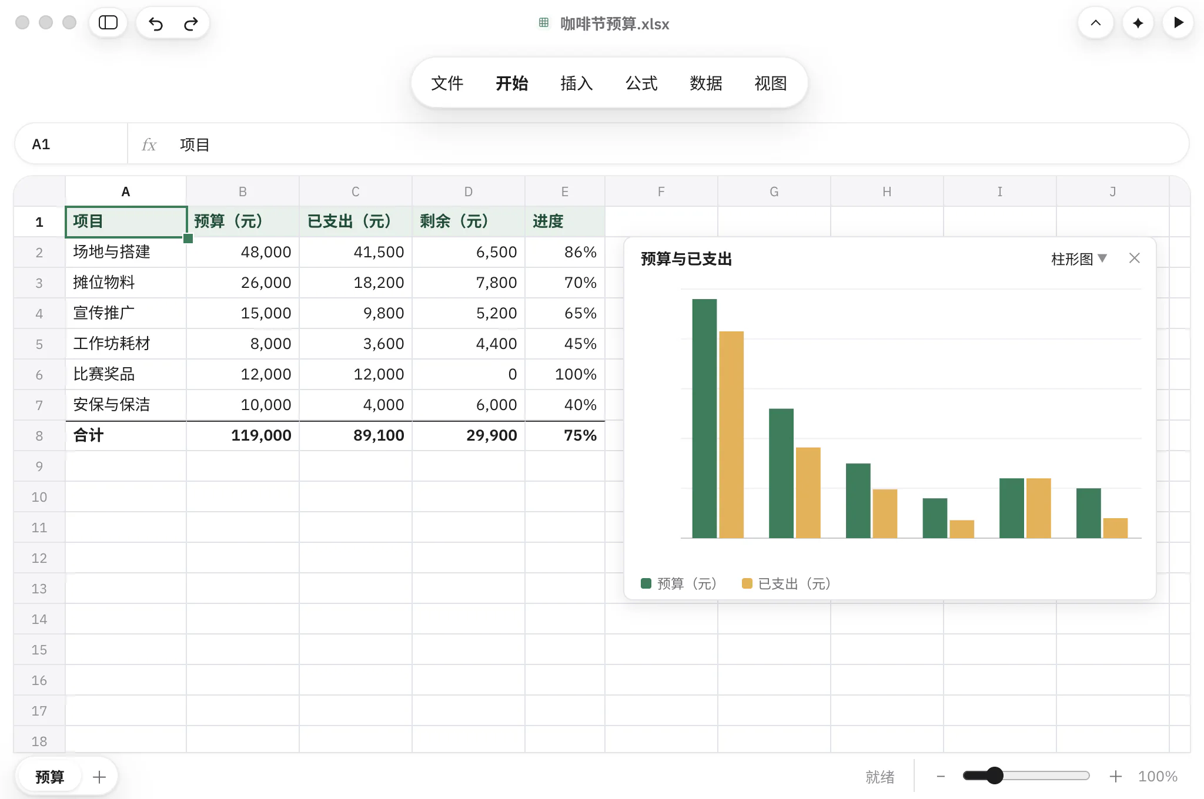Click the zoom out minus icon
The height and width of the screenshot is (799, 1204).
[x=941, y=777]
